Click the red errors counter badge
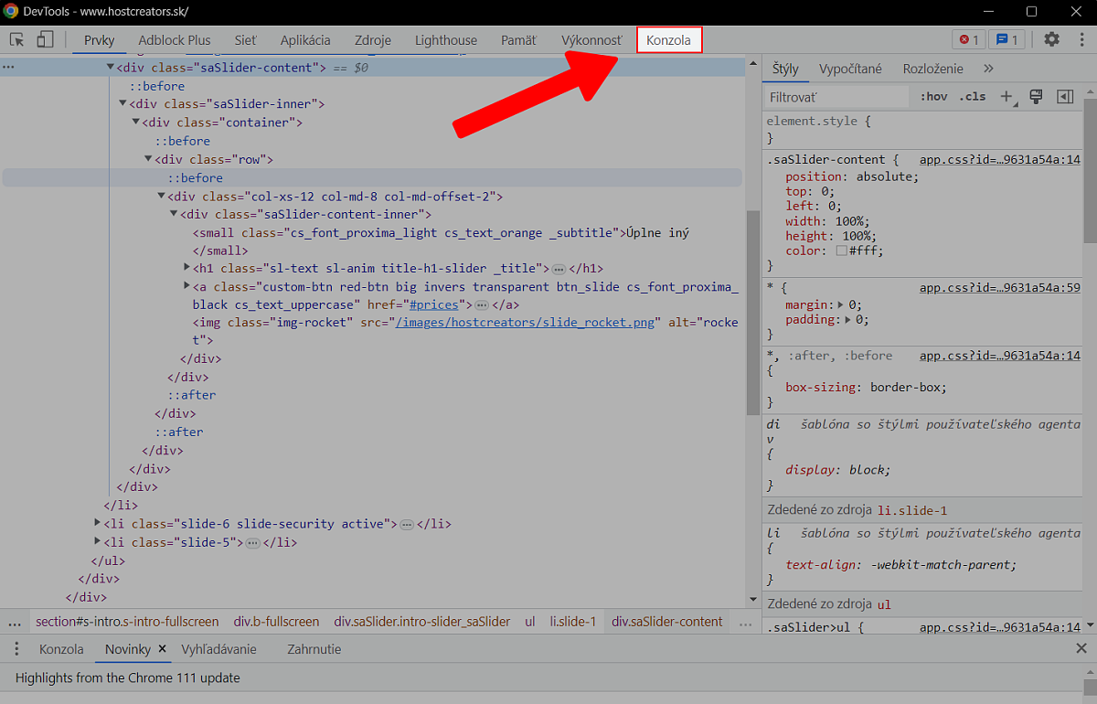Viewport: 1097px width, 704px height. [969, 39]
